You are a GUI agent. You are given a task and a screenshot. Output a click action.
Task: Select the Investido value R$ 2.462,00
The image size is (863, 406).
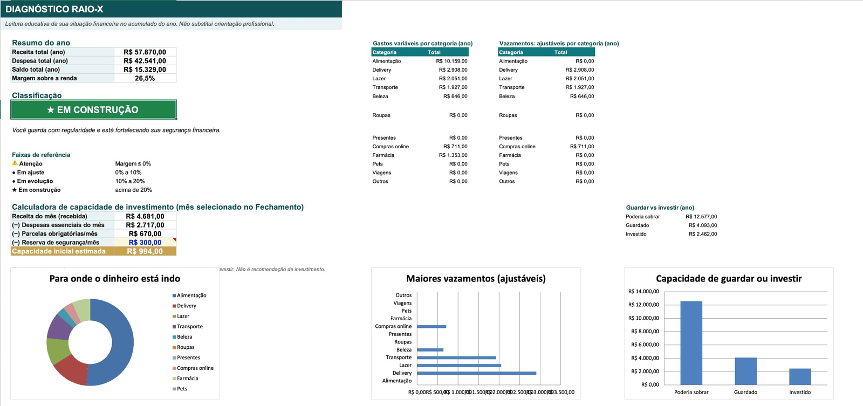click(703, 234)
